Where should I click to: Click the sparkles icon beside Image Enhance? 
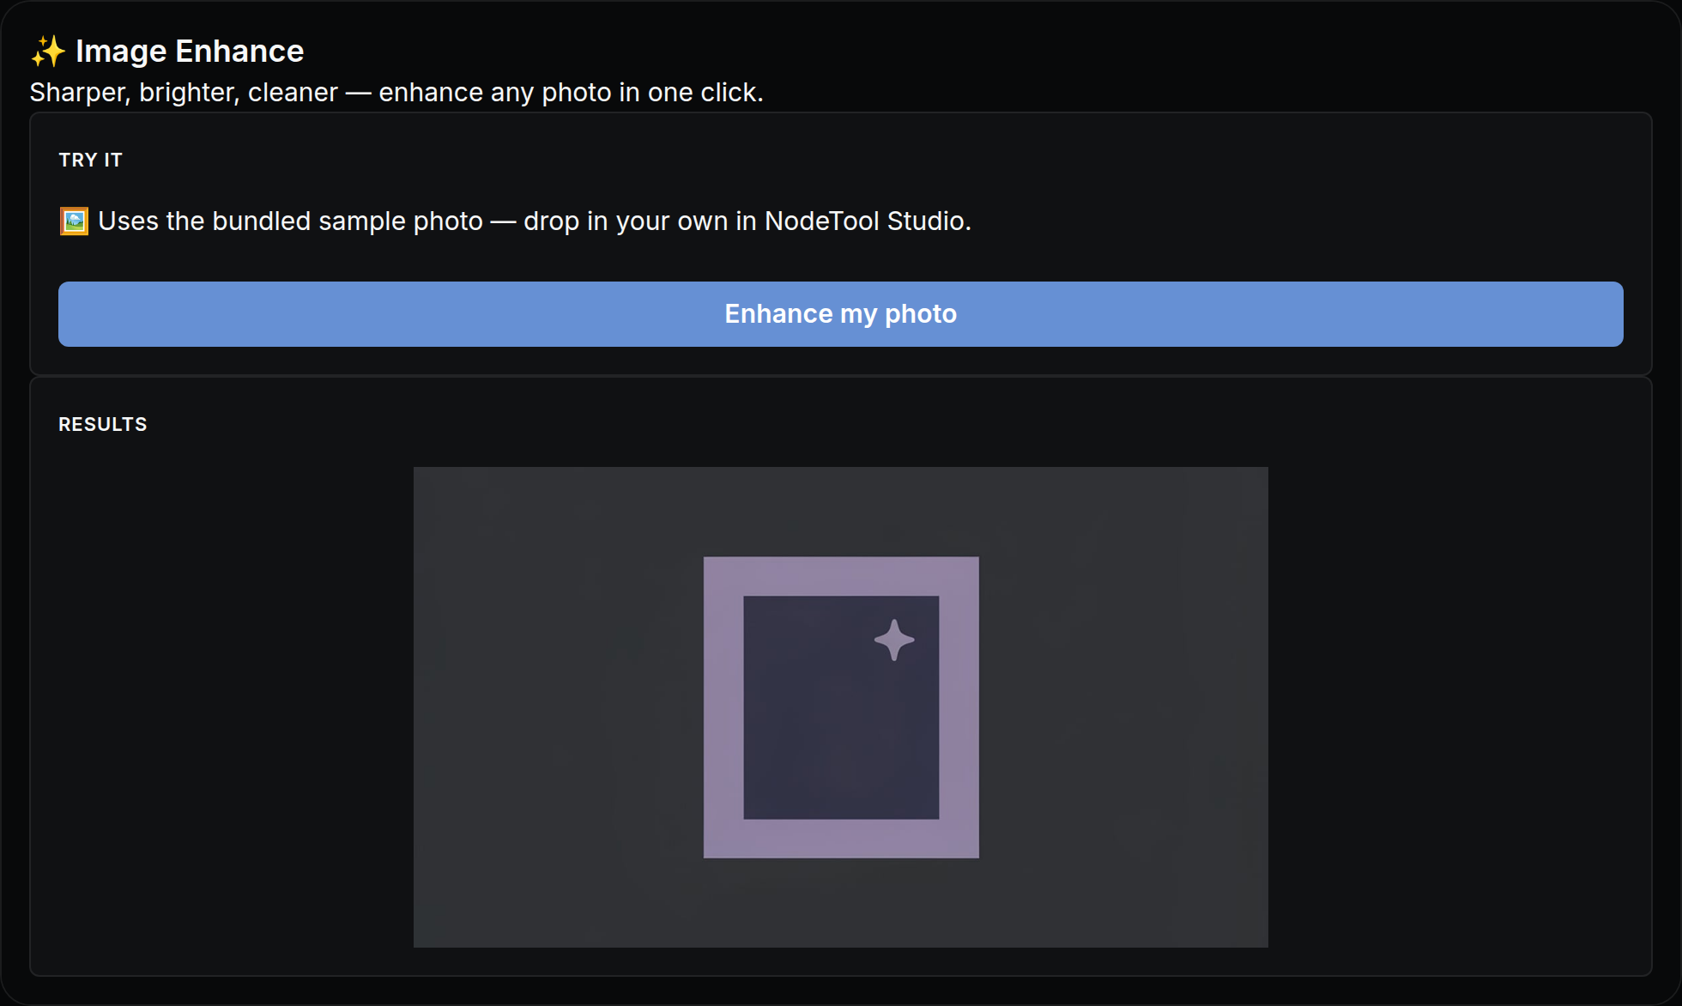tap(48, 52)
